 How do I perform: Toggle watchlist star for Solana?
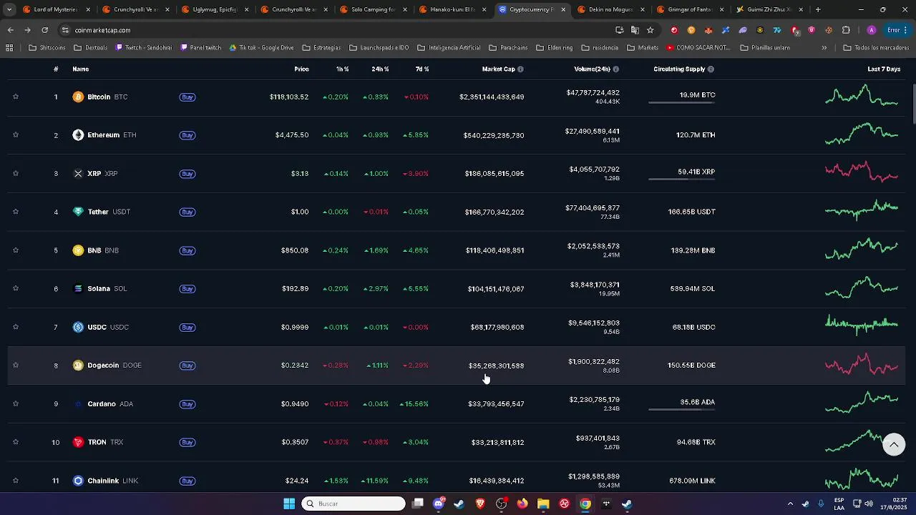(x=15, y=289)
